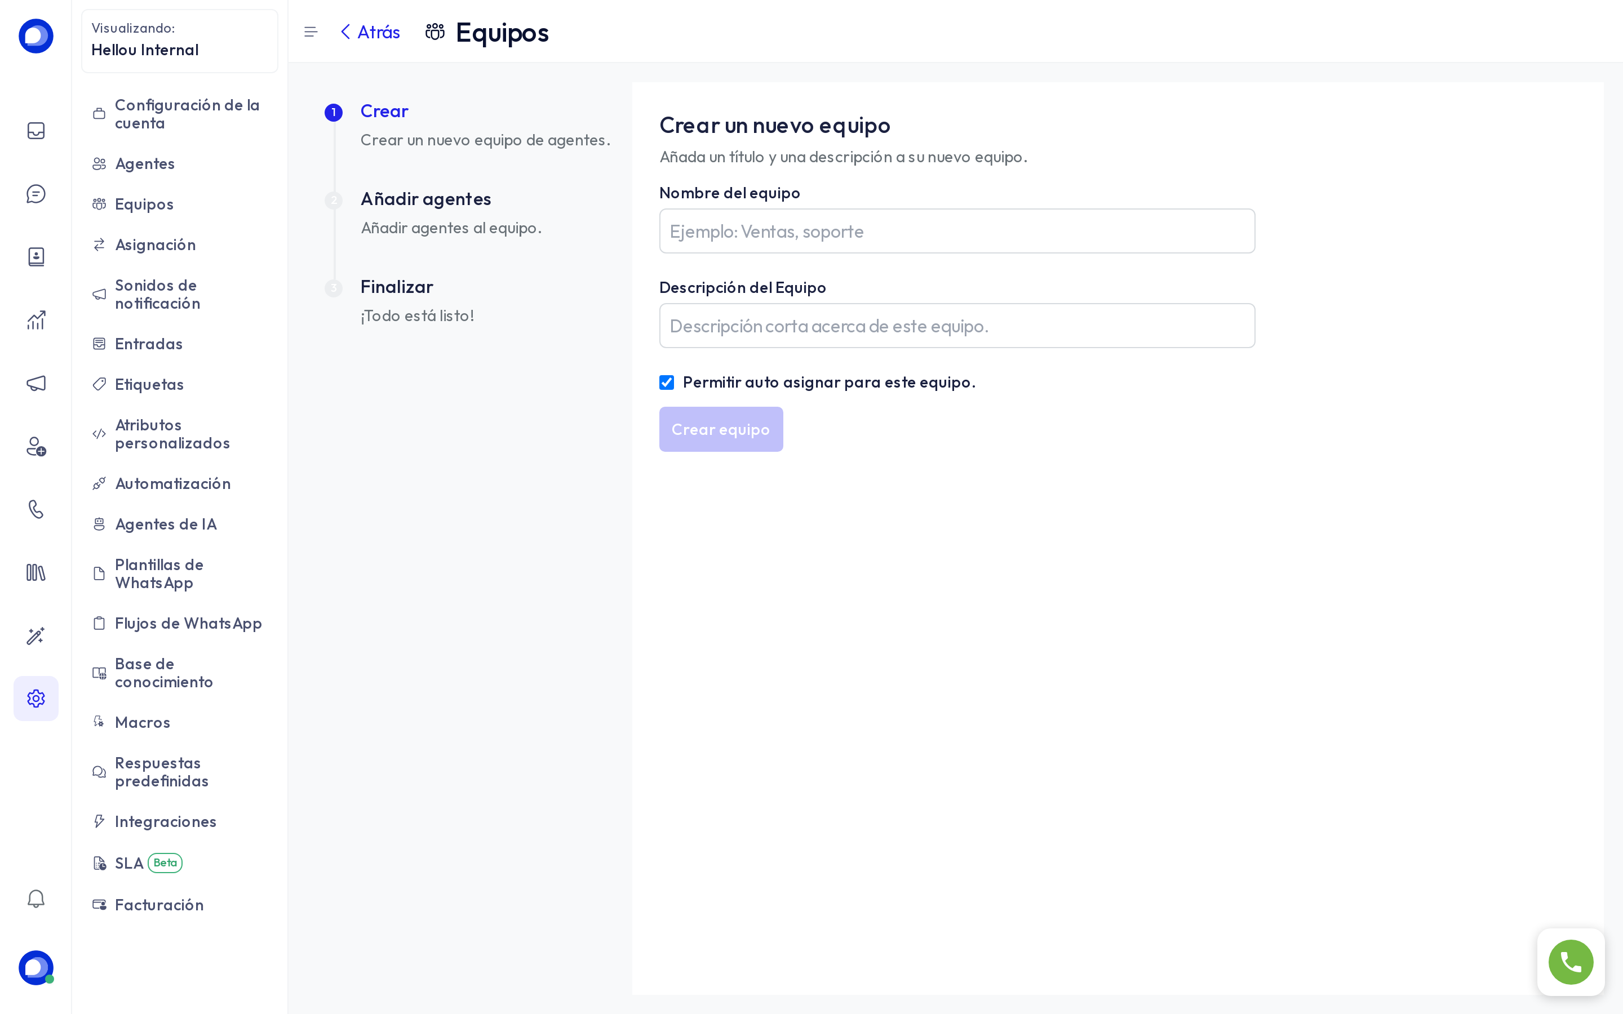Open notifications bell icon
1623x1014 pixels.
click(x=36, y=899)
